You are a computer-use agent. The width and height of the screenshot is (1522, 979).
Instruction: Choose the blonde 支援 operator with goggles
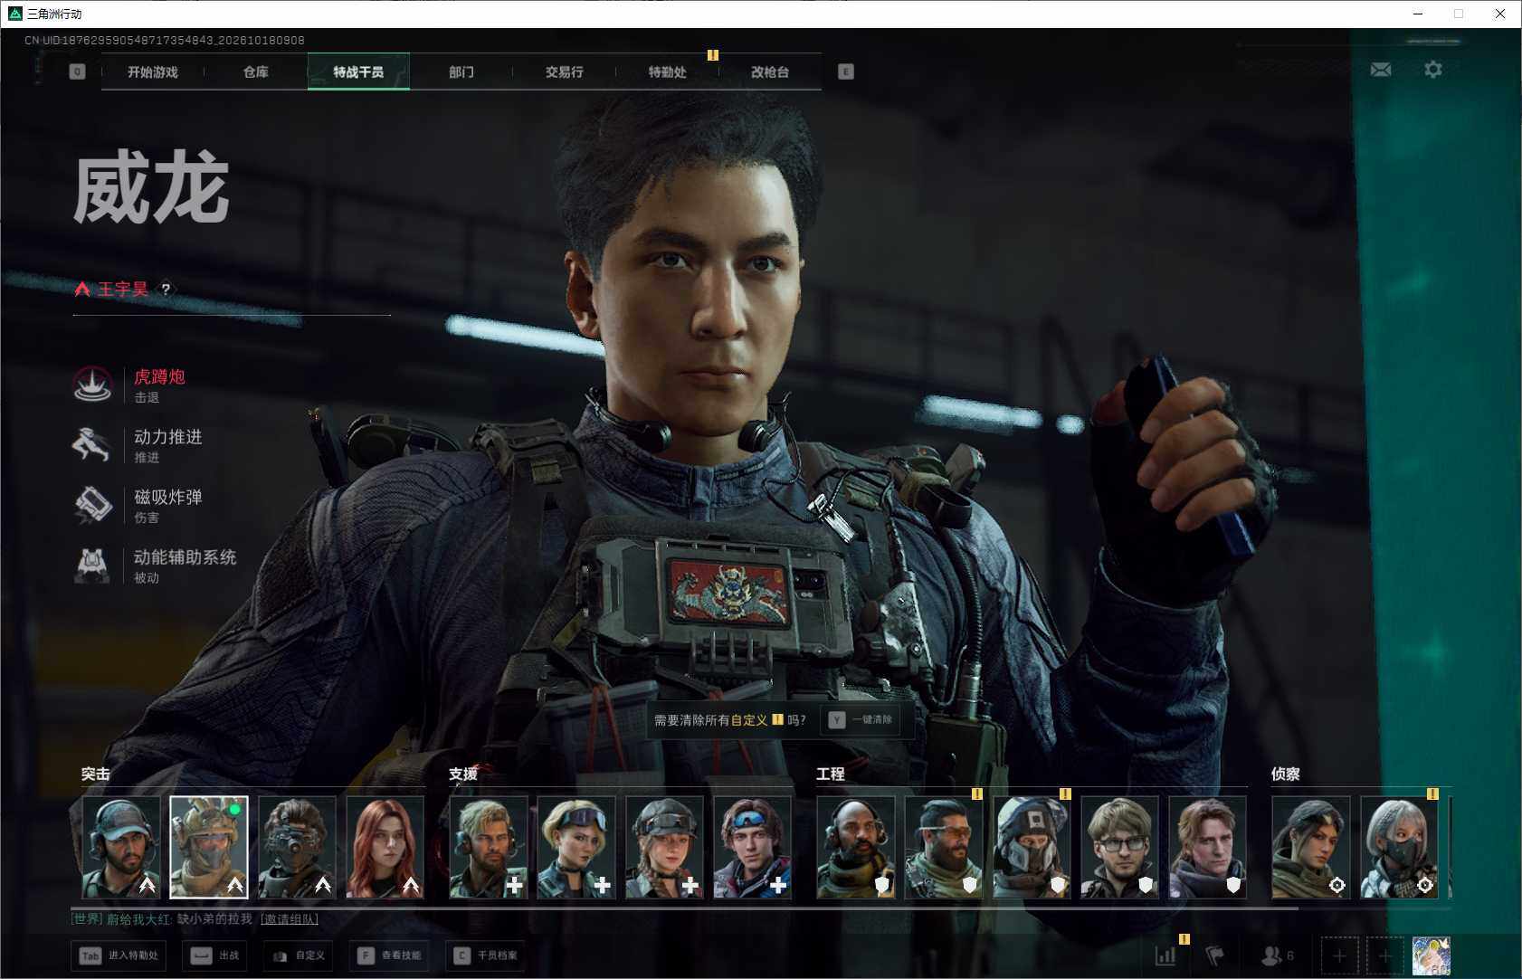(576, 847)
